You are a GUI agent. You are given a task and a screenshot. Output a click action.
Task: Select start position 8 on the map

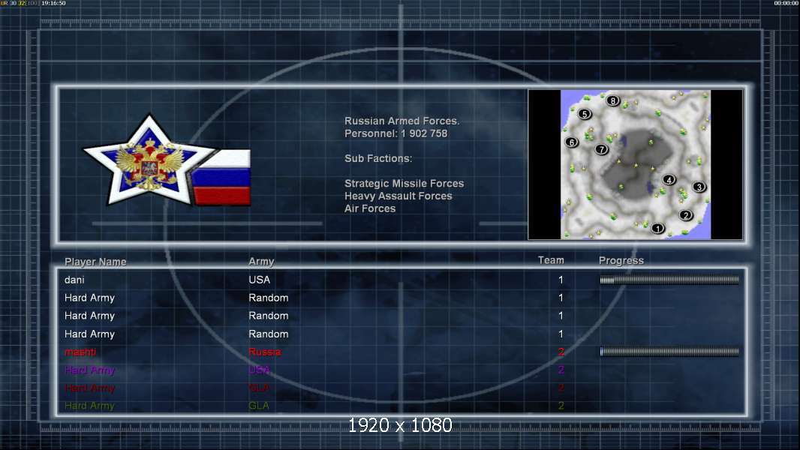(x=612, y=101)
